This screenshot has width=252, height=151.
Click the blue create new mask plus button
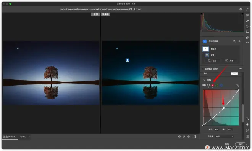coord(205,41)
